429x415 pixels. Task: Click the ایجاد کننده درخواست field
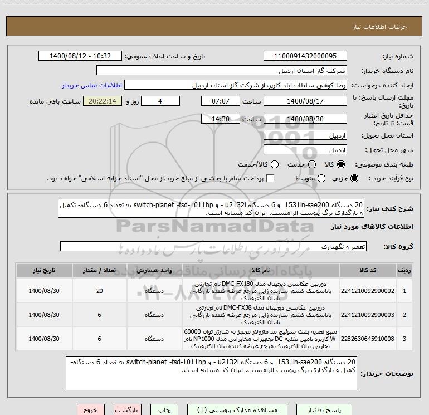(236, 85)
